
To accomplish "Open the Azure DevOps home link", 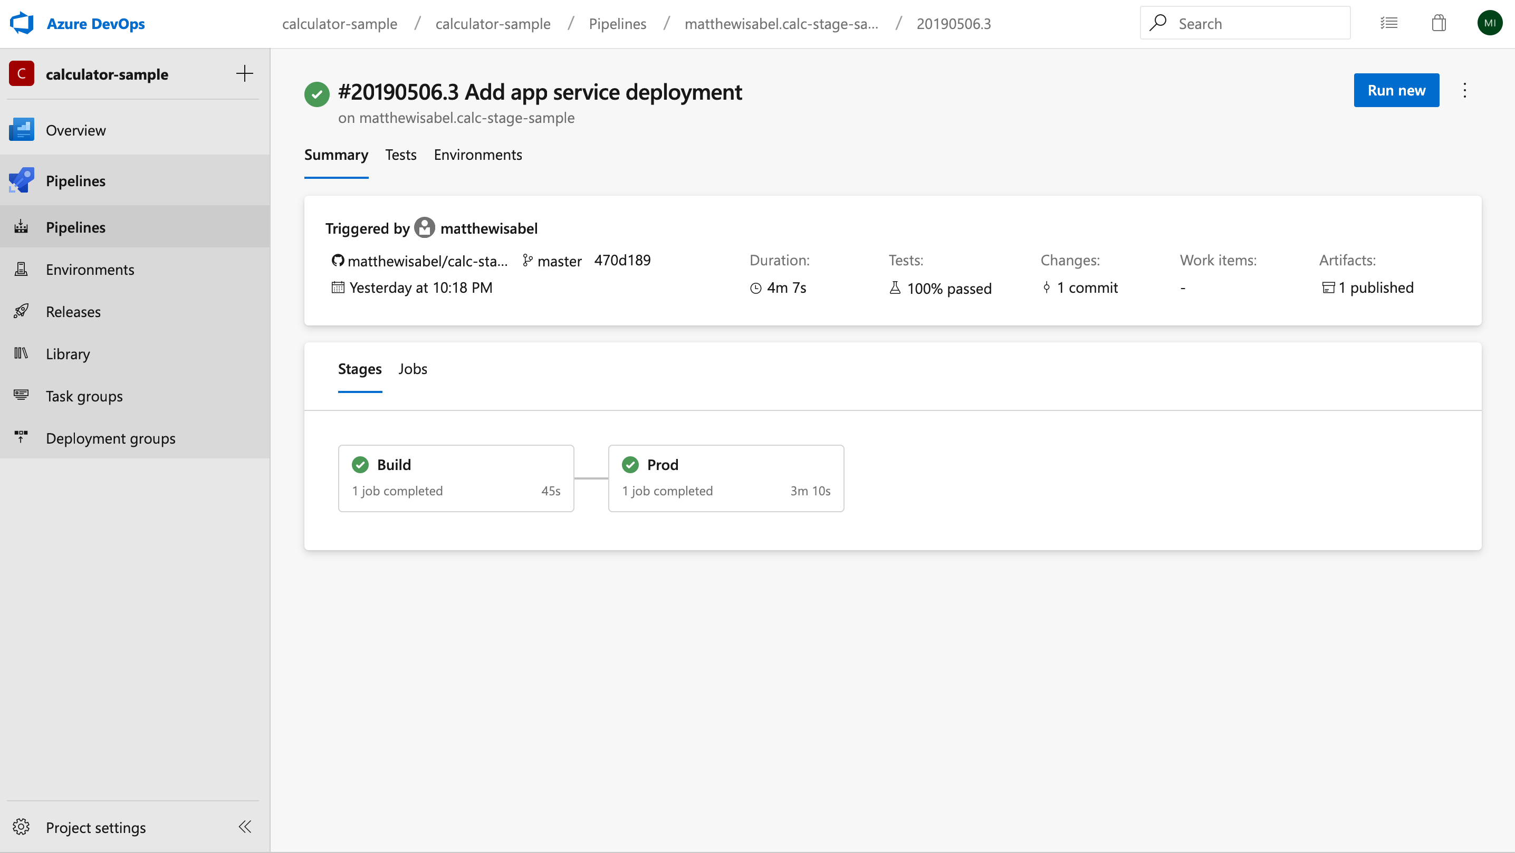I will (95, 24).
